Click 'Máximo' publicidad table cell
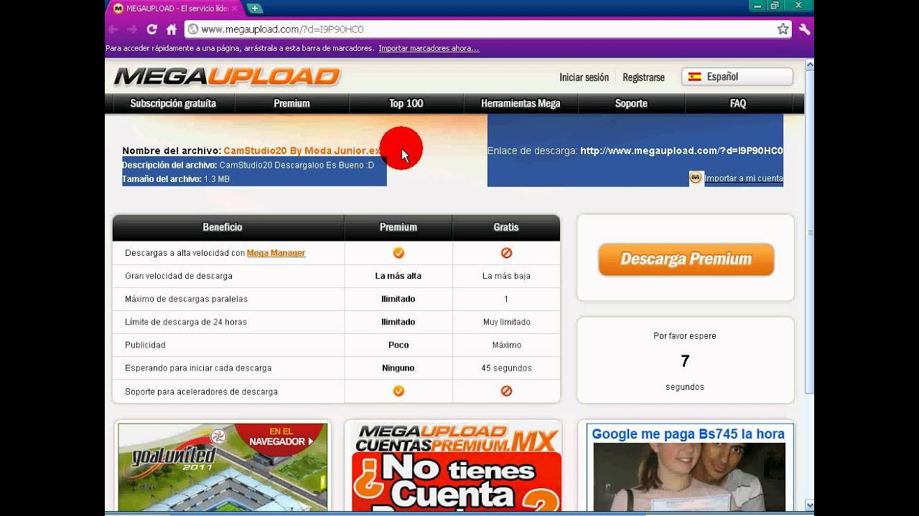 pyautogui.click(x=506, y=345)
